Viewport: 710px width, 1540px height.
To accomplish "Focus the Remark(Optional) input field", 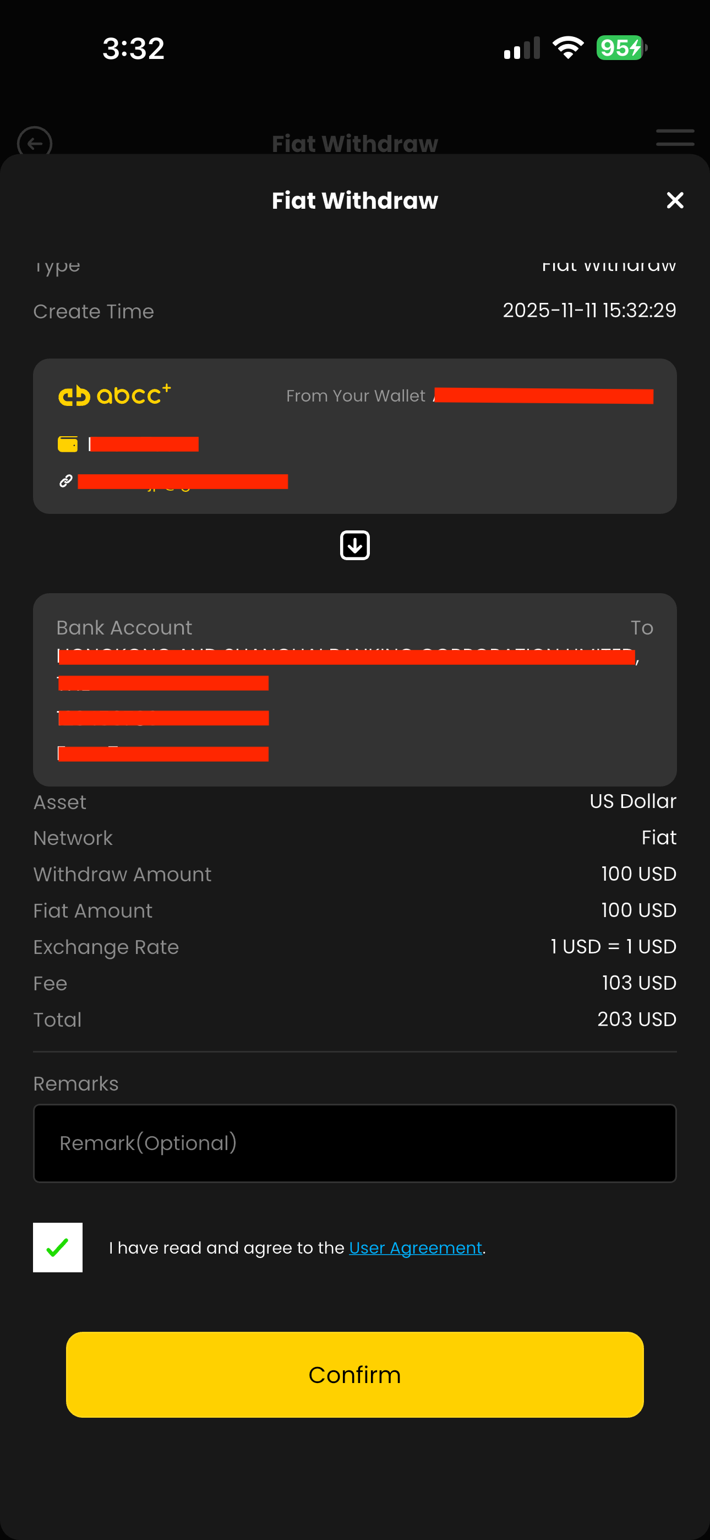I will pyautogui.click(x=355, y=1143).
